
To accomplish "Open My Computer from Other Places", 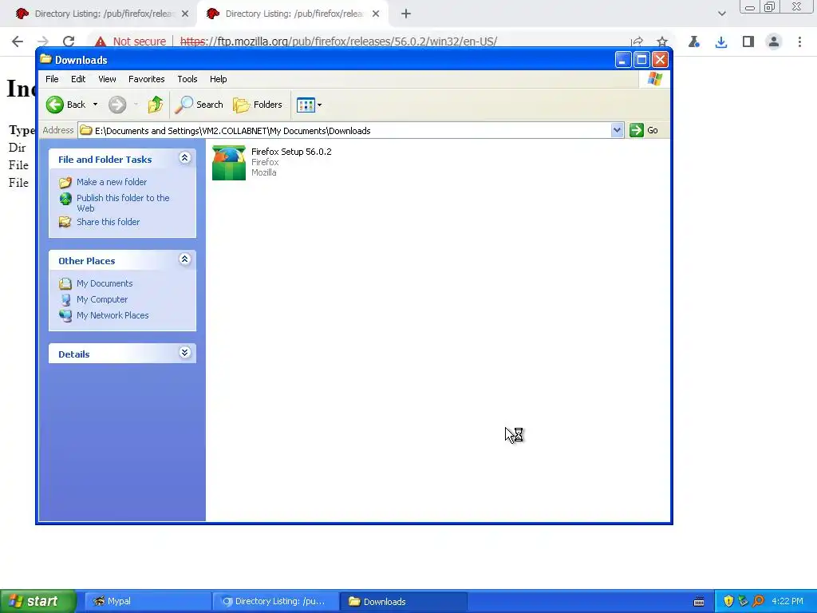I will click(x=101, y=300).
